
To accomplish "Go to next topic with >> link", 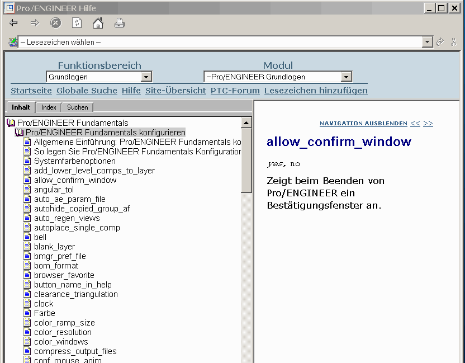I will coord(428,123).
